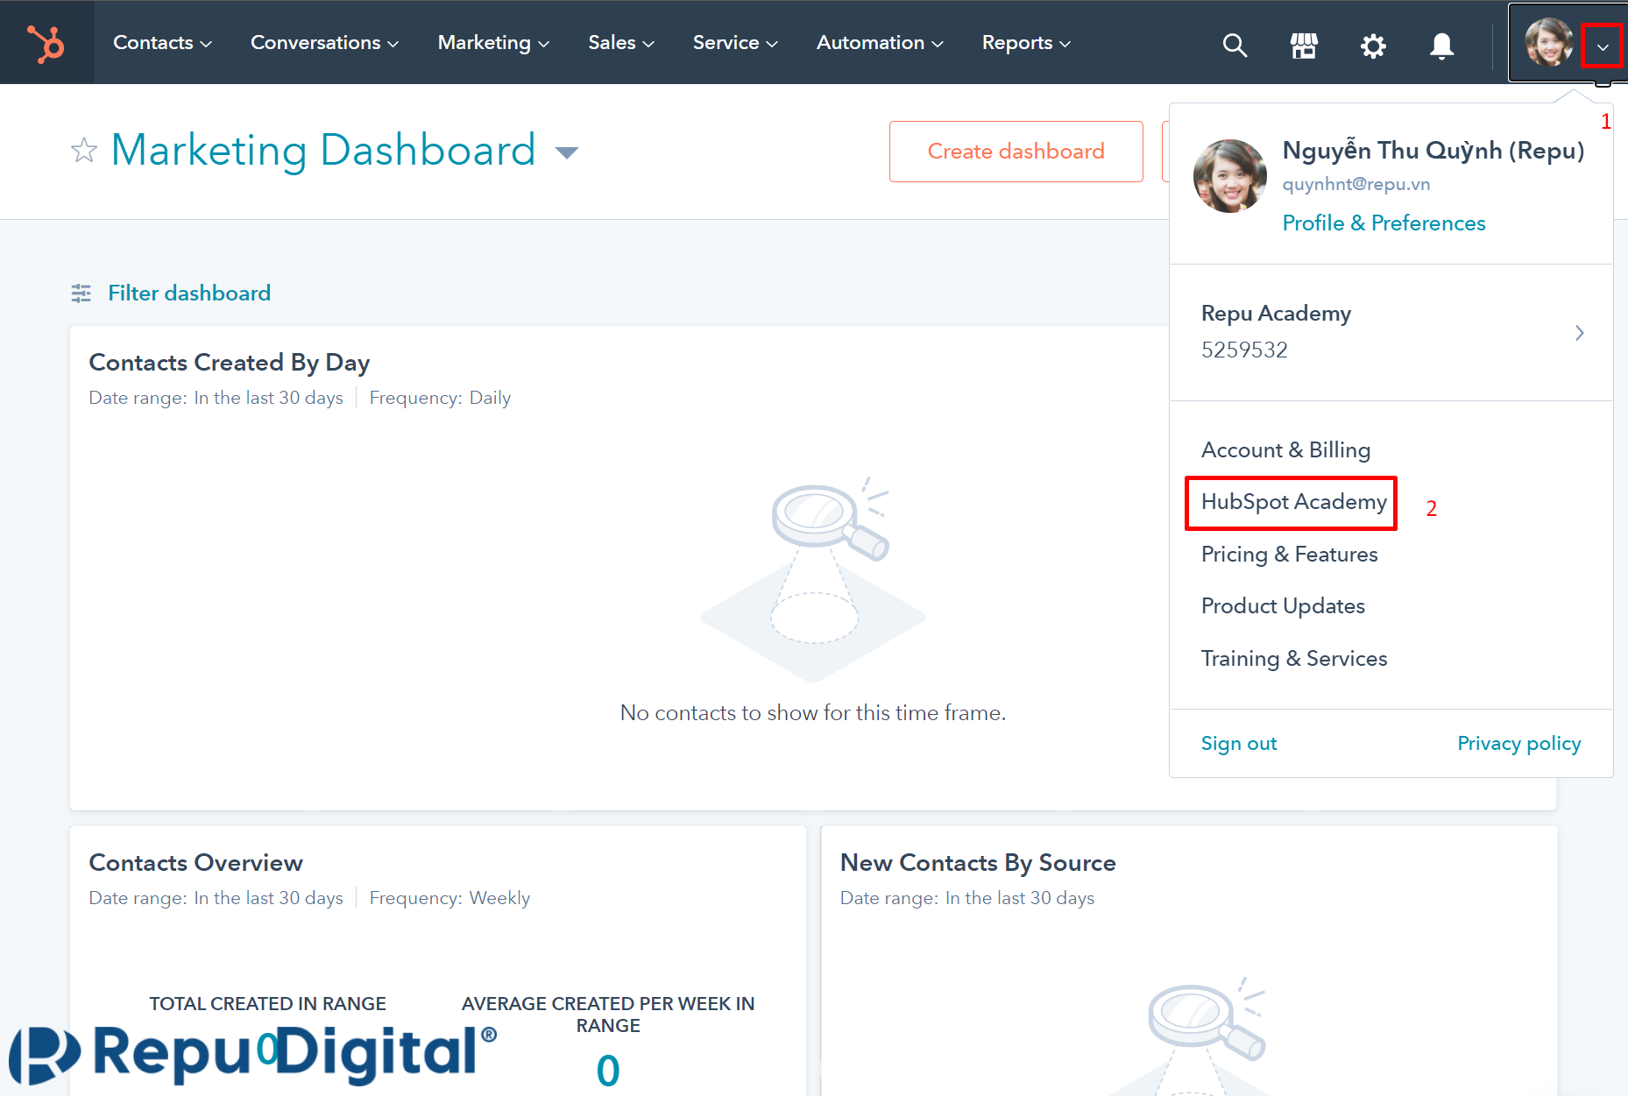The image size is (1628, 1096).
Task: Open the Privacy policy link
Action: (x=1518, y=744)
